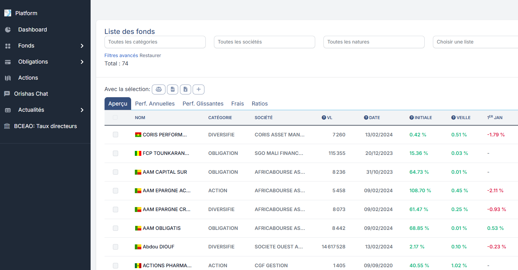Click the BCEAO bank building icon
This screenshot has width=518, height=270.
coord(7,126)
